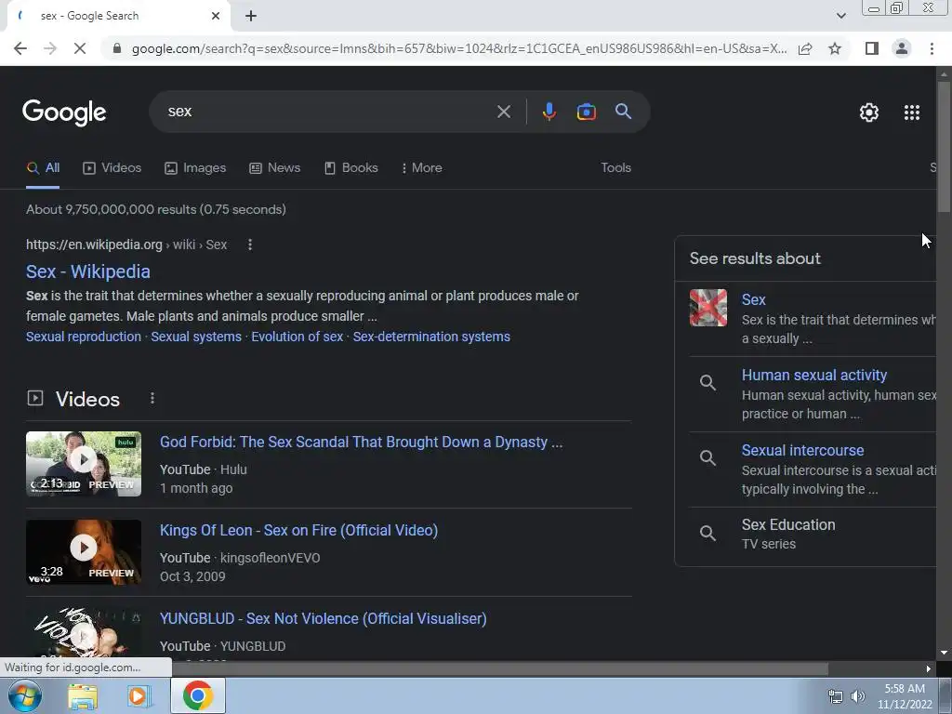Image resolution: width=952 pixels, height=714 pixels.
Task: Click the horizontal scroll right arrow
Action: (x=929, y=669)
